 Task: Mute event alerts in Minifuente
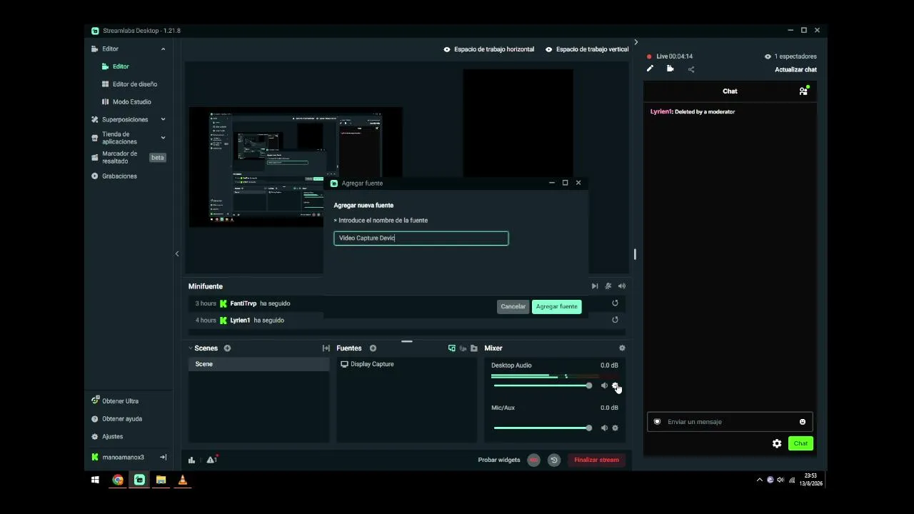(x=608, y=286)
